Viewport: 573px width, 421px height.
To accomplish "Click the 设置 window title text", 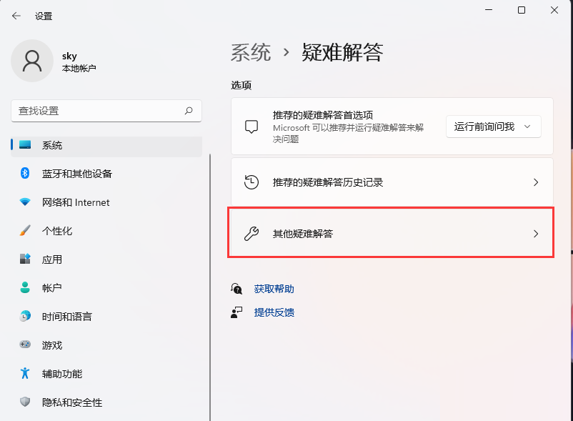I will (44, 16).
